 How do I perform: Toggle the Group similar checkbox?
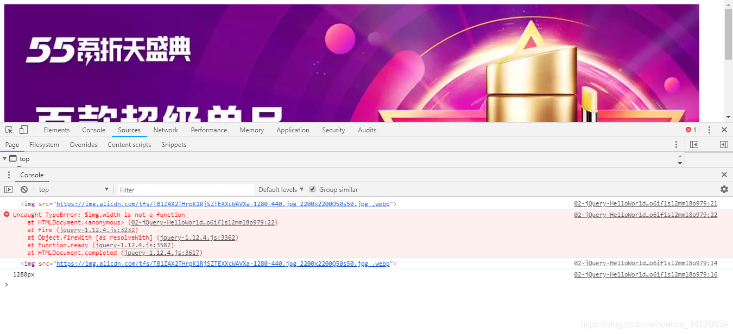[x=312, y=189]
